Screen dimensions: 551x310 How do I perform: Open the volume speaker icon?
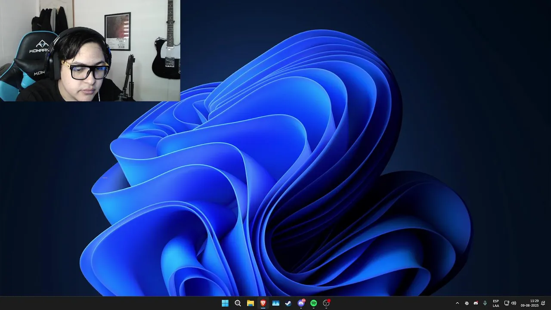514,303
